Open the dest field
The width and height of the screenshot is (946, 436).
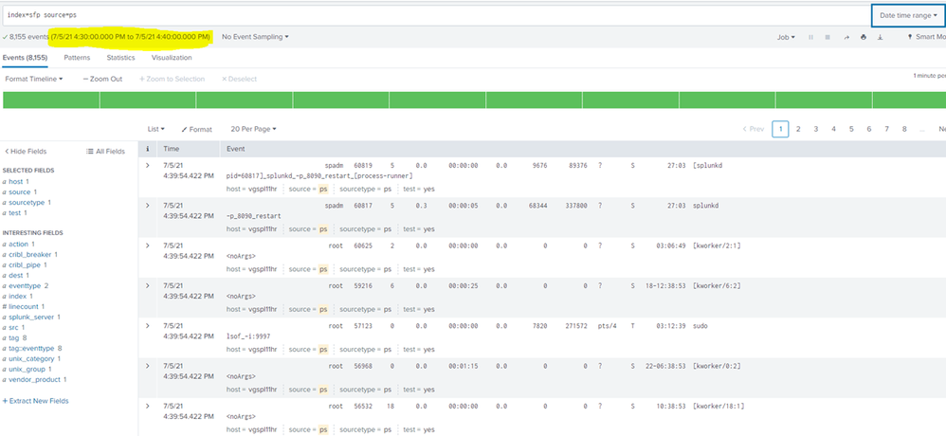[x=18, y=276]
